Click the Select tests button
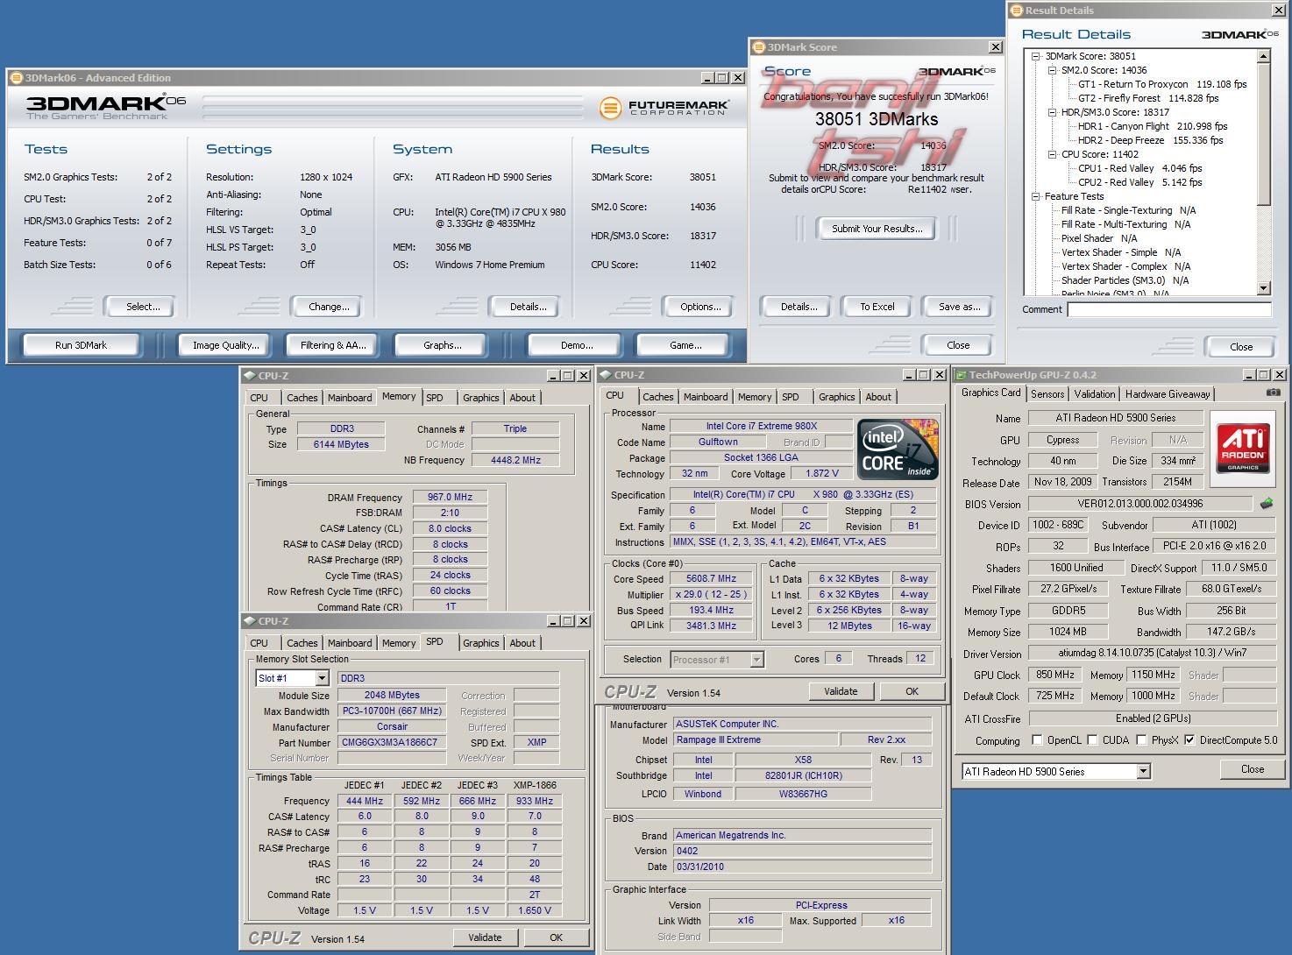This screenshot has height=955, width=1292. coord(143,307)
